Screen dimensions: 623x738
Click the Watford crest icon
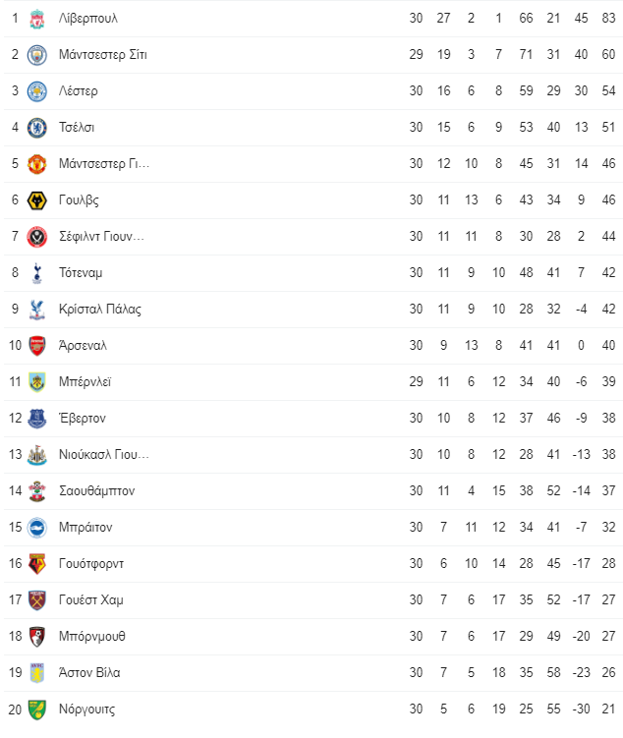coord(36,564)
